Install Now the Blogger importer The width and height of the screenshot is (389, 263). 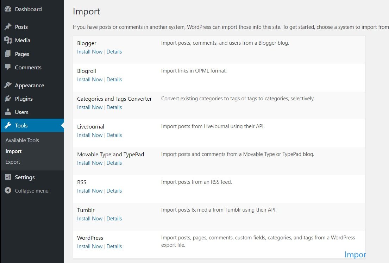tap(89, 51)
